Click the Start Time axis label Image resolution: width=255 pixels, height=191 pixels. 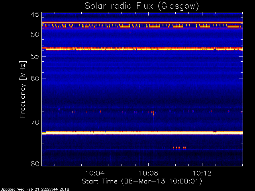pyautogui.click(x=142, y=181)
